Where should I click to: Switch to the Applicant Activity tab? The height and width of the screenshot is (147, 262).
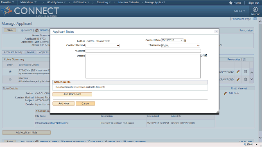(x=13, y=52)
